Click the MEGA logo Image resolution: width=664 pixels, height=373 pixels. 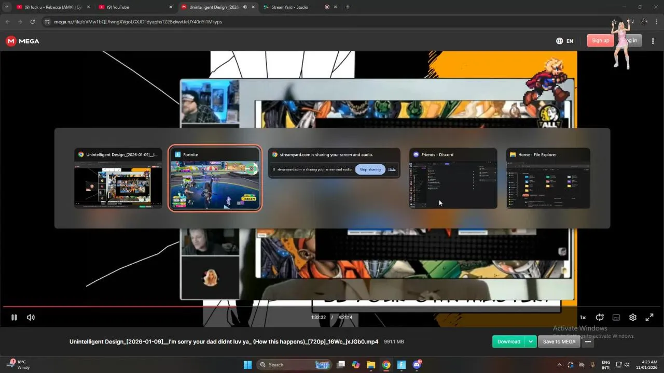tap(22, 41)
